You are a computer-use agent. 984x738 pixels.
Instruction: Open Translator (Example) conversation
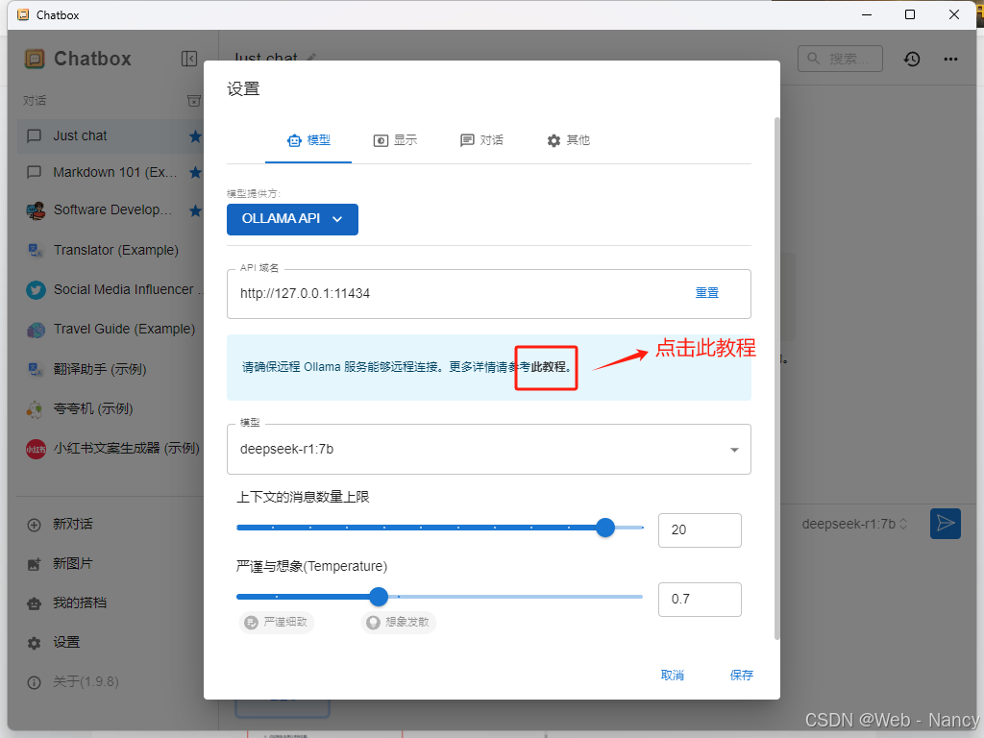coord(110,251)
